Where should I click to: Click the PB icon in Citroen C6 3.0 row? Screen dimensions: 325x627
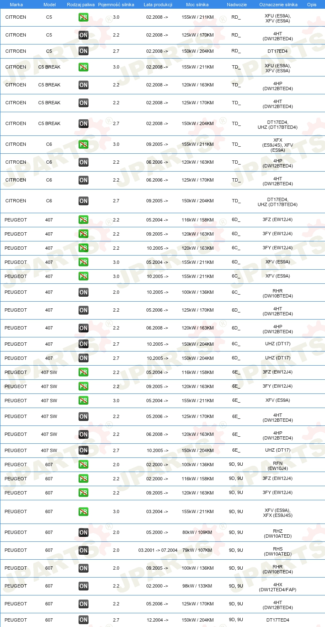[84, 144]
